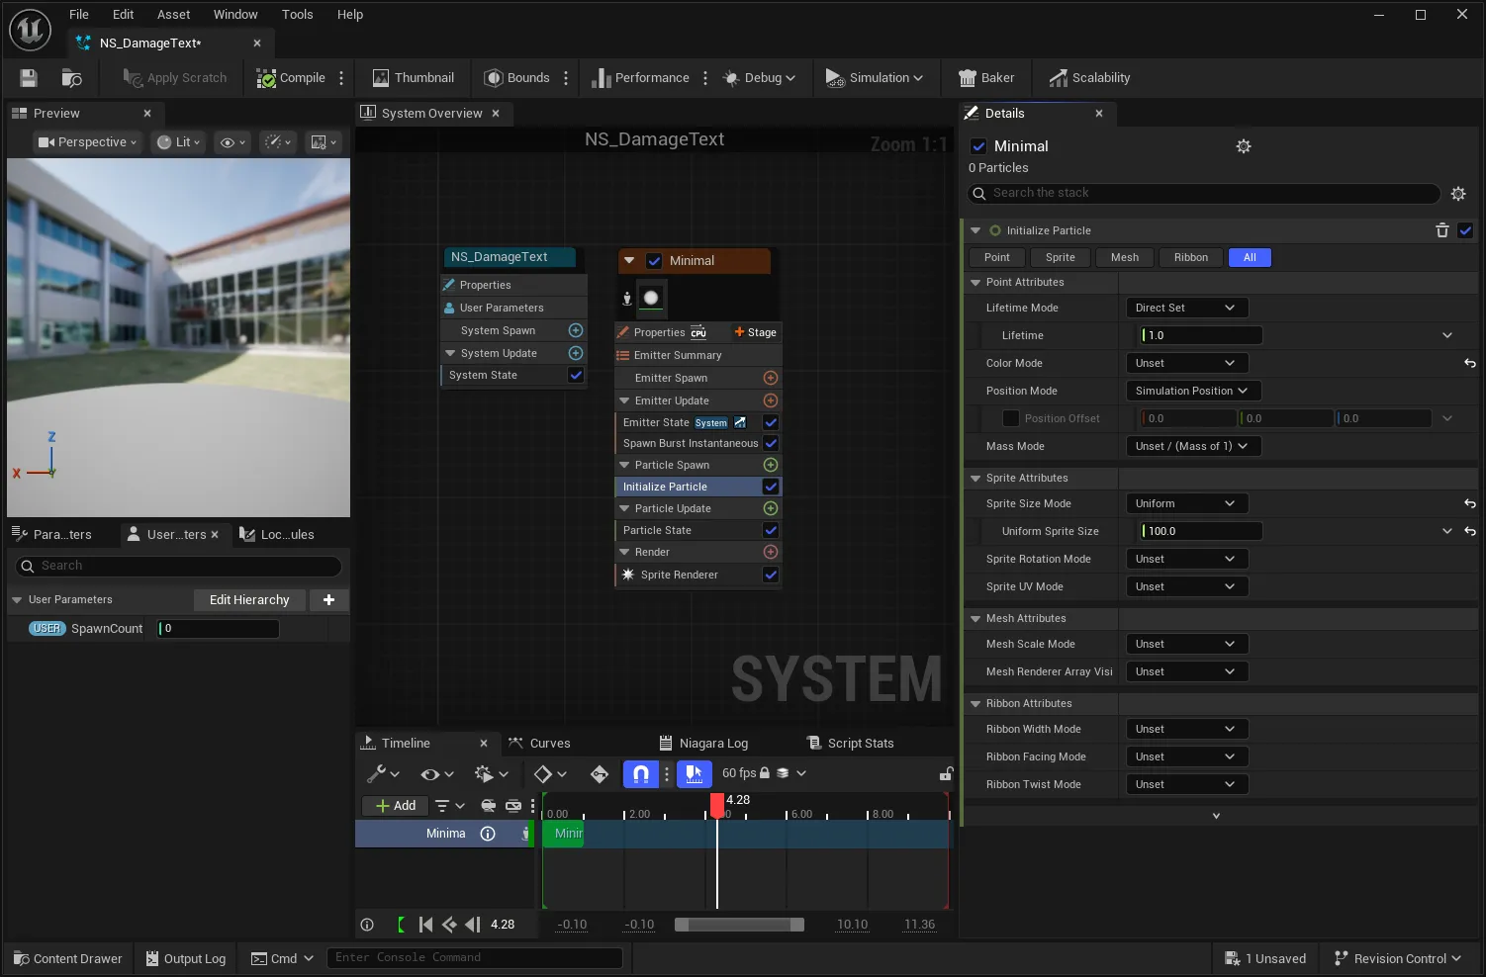Disable the Sprite Renderer checkbox

coord(771,575)
